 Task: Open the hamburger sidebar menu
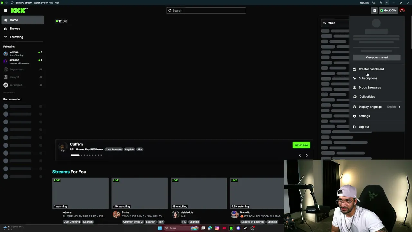[x=5, y=10]
